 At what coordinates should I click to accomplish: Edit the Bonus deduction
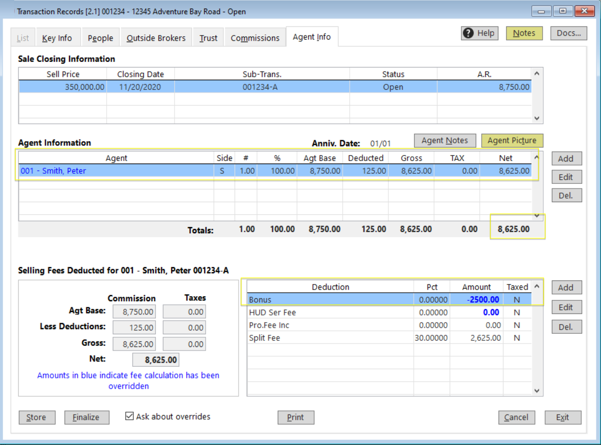(566, 307)
